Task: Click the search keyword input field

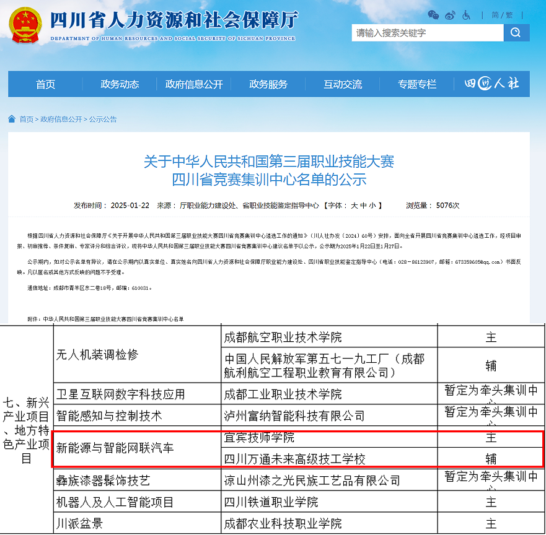Action: pyautogui.click(x=428, y=33)
